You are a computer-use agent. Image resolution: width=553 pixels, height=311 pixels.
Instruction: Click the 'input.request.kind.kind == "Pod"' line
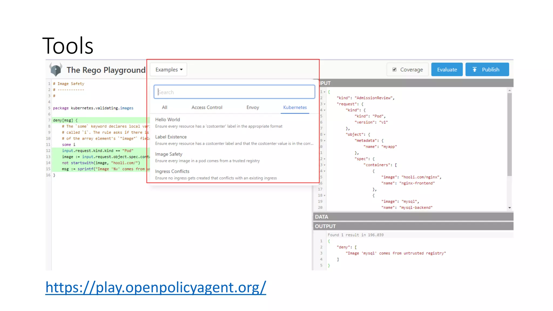tap(98, 151)
